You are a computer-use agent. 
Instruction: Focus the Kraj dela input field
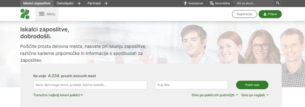pos(191,85)
